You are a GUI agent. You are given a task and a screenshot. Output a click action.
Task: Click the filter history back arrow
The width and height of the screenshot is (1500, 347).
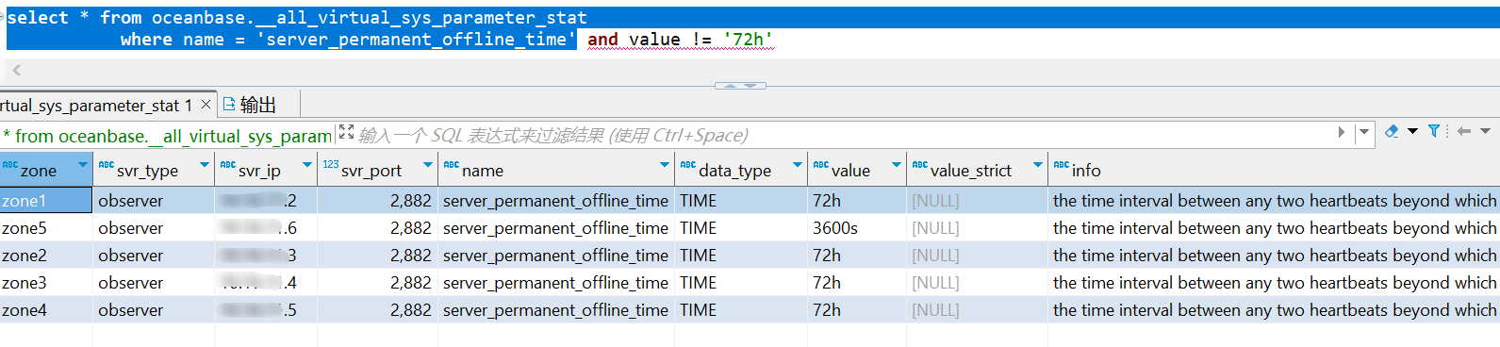[x=1464, y=132]
